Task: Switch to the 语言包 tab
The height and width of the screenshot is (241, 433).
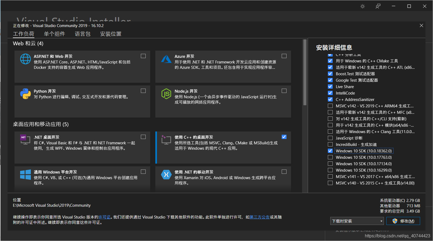Action: pos(83,34)
